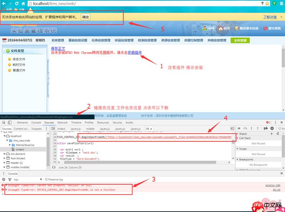Switch to the Timeline panel tab

point(76,122)
